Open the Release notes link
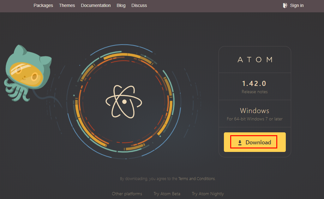Image resolution: width=324 pixels, height=199 pixels. [x=255, y=92]
